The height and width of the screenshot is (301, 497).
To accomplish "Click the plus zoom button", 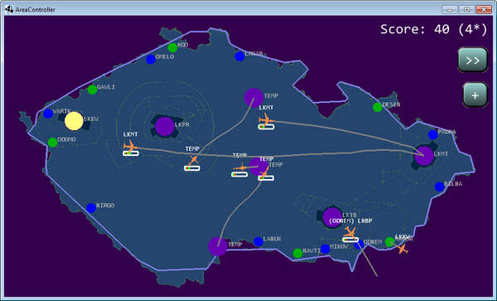I will coord(475,95).
